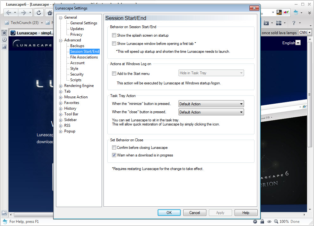Collapse the Advanced tree node
The width and height of the screenshot is (314, 226).
point(60,40)
